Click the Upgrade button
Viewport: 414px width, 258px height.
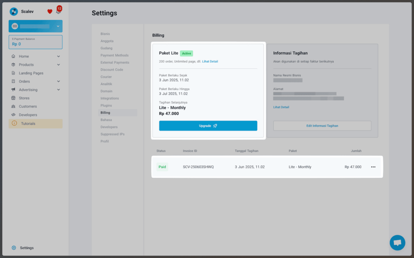click(208, 125)
